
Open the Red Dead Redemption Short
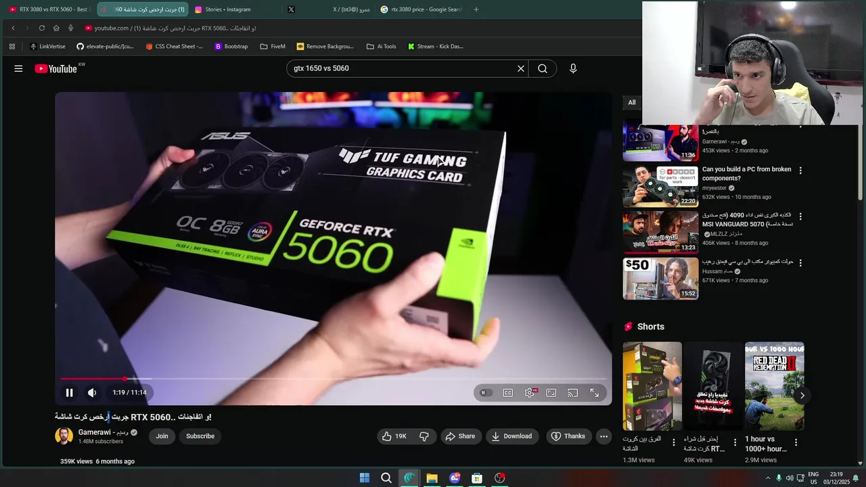[x=775, y=386]
